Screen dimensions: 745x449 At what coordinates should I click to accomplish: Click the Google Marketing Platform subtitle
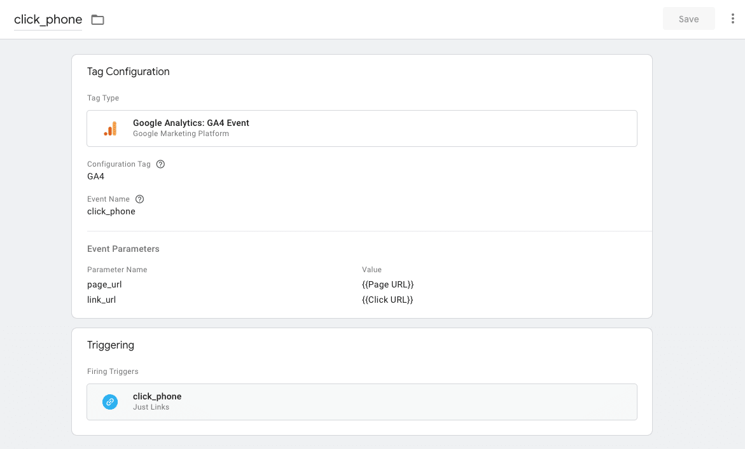[x=181, y=134]
